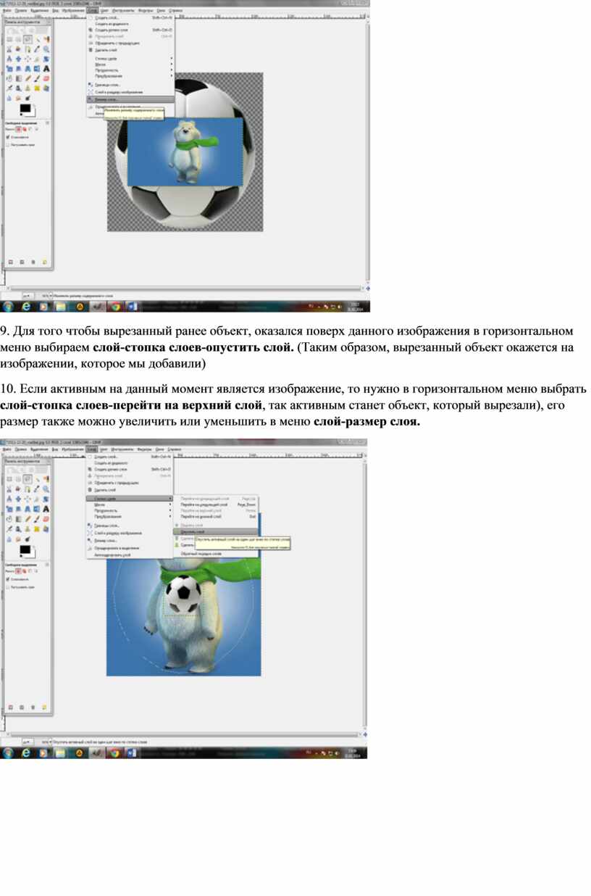Expand 'Стопка слоёв' submenu in upper layer menu
The height and width of the screenshot is (896, 591).
click(130, 59)
